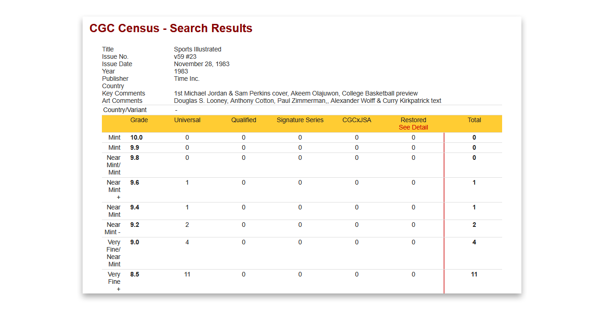Screen dimensions: 604x310
Task: Click the Qualified count 0 for grade 10.0
Action: point(244,137)
